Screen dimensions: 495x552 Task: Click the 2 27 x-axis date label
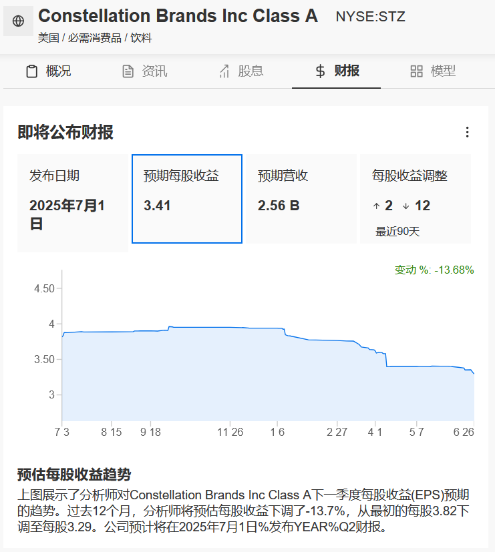click(337, 432)
